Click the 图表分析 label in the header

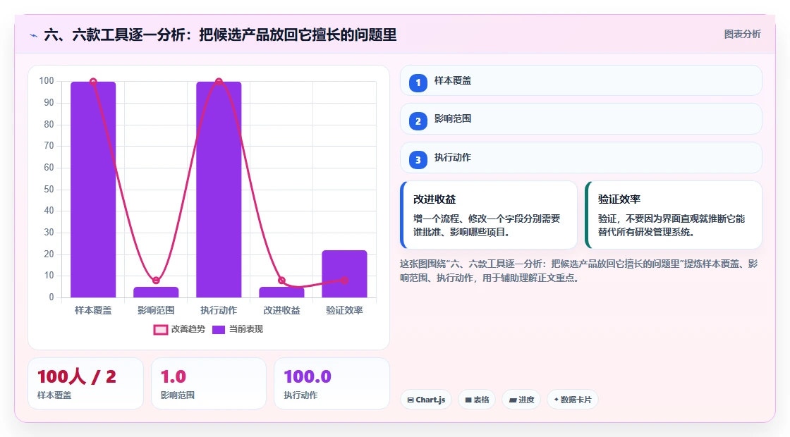coord(742,35)
